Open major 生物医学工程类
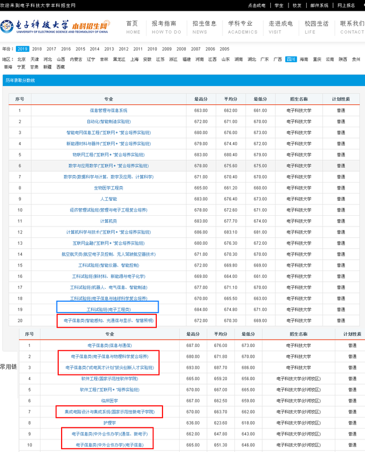 click(108, 188)
